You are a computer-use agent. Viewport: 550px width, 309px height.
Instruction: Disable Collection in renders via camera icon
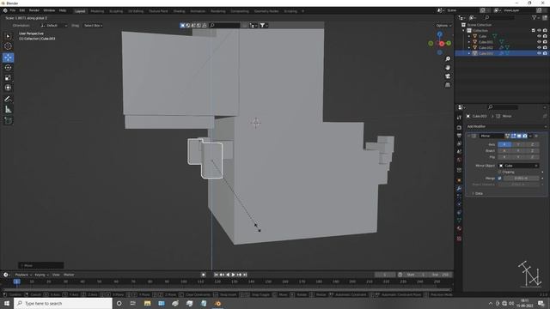(x=545, y=31)
